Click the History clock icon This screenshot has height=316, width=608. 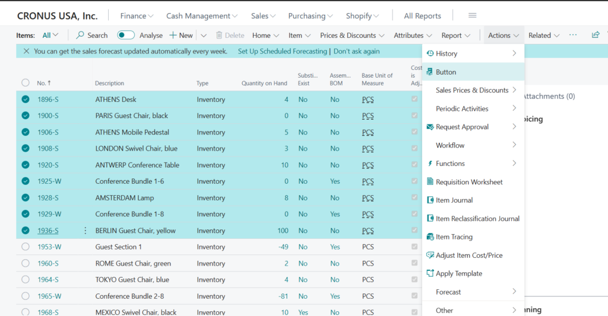(430, 53)
